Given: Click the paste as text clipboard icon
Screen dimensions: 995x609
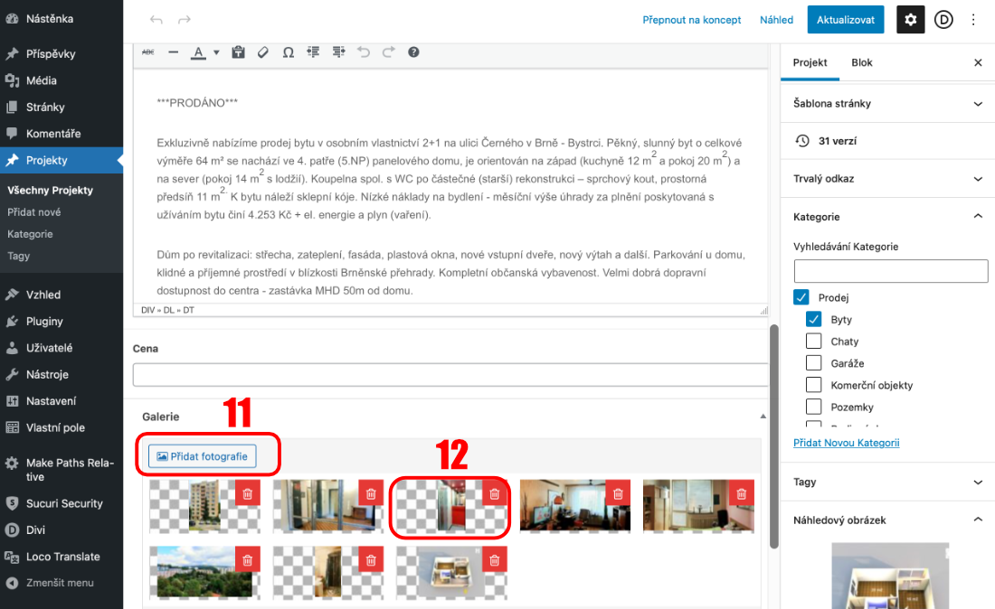Looking at the screenshot, I should (x=238, y=52).
